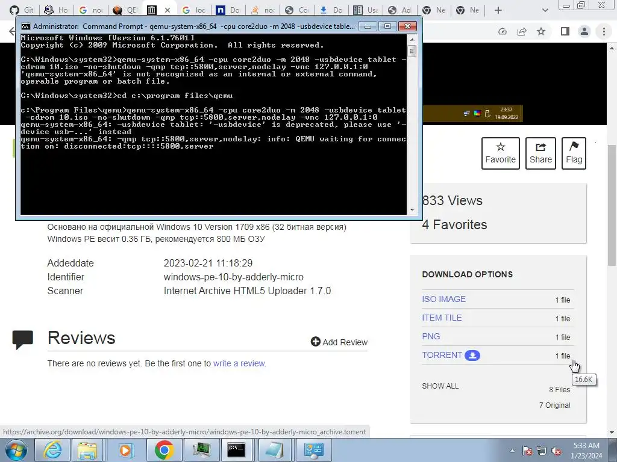Toggle Chrome side panel
Viewport: 617px width, 462px height.
[x=565, y=31]
